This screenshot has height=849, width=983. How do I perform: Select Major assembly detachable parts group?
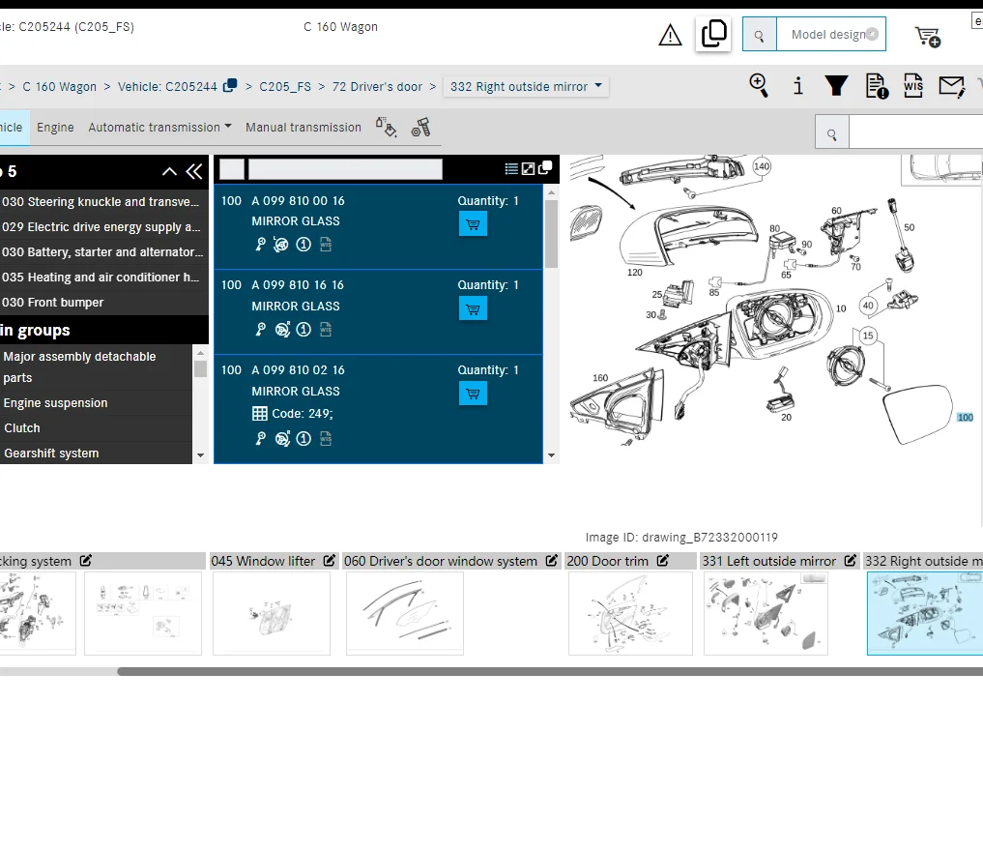[x=96, y=366]
